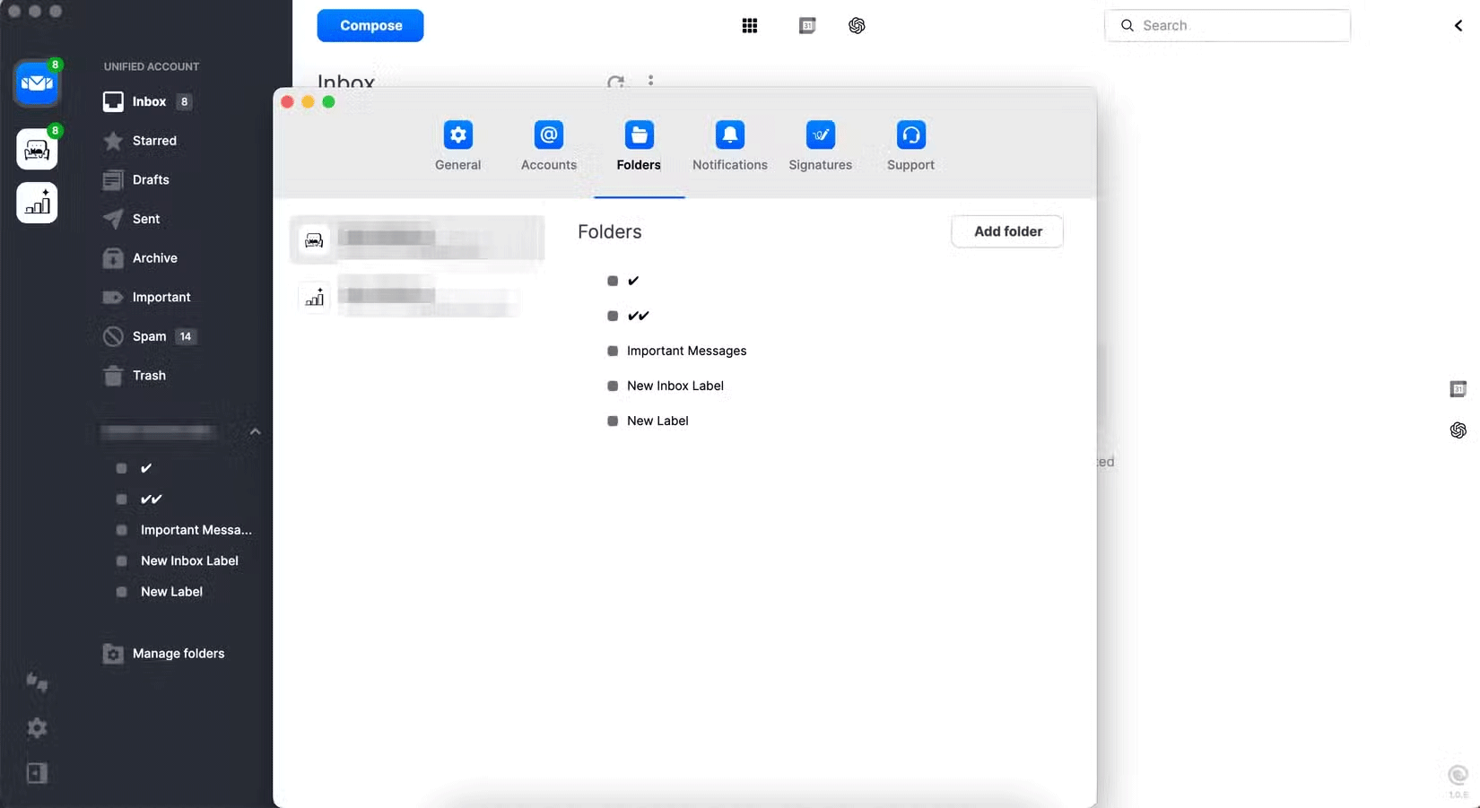Click the Compose button
Screen dimensions: 1480x808
370,26
